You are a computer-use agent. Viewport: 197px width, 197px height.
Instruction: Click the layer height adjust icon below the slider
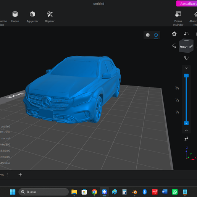point(186,139)
